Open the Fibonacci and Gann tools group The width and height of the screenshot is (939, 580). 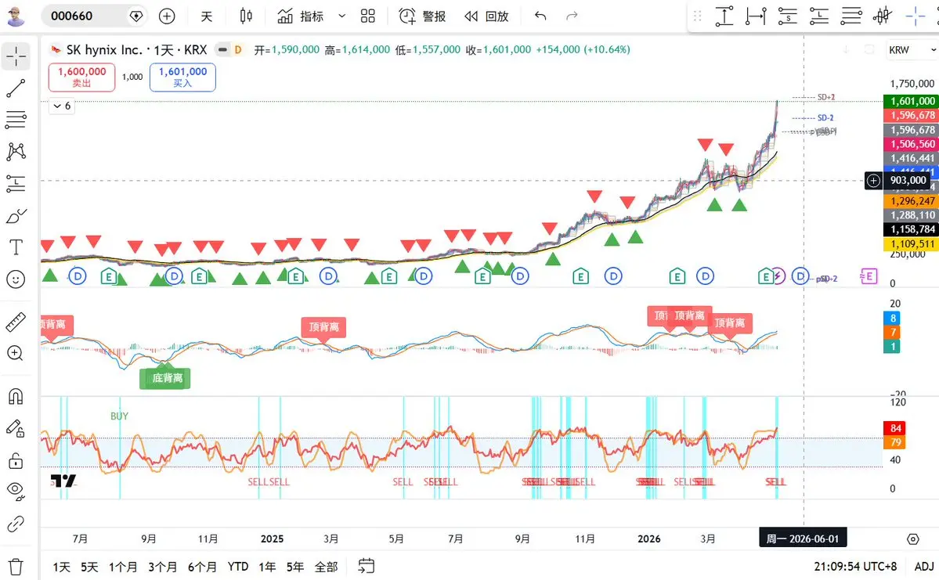[16, 120]
